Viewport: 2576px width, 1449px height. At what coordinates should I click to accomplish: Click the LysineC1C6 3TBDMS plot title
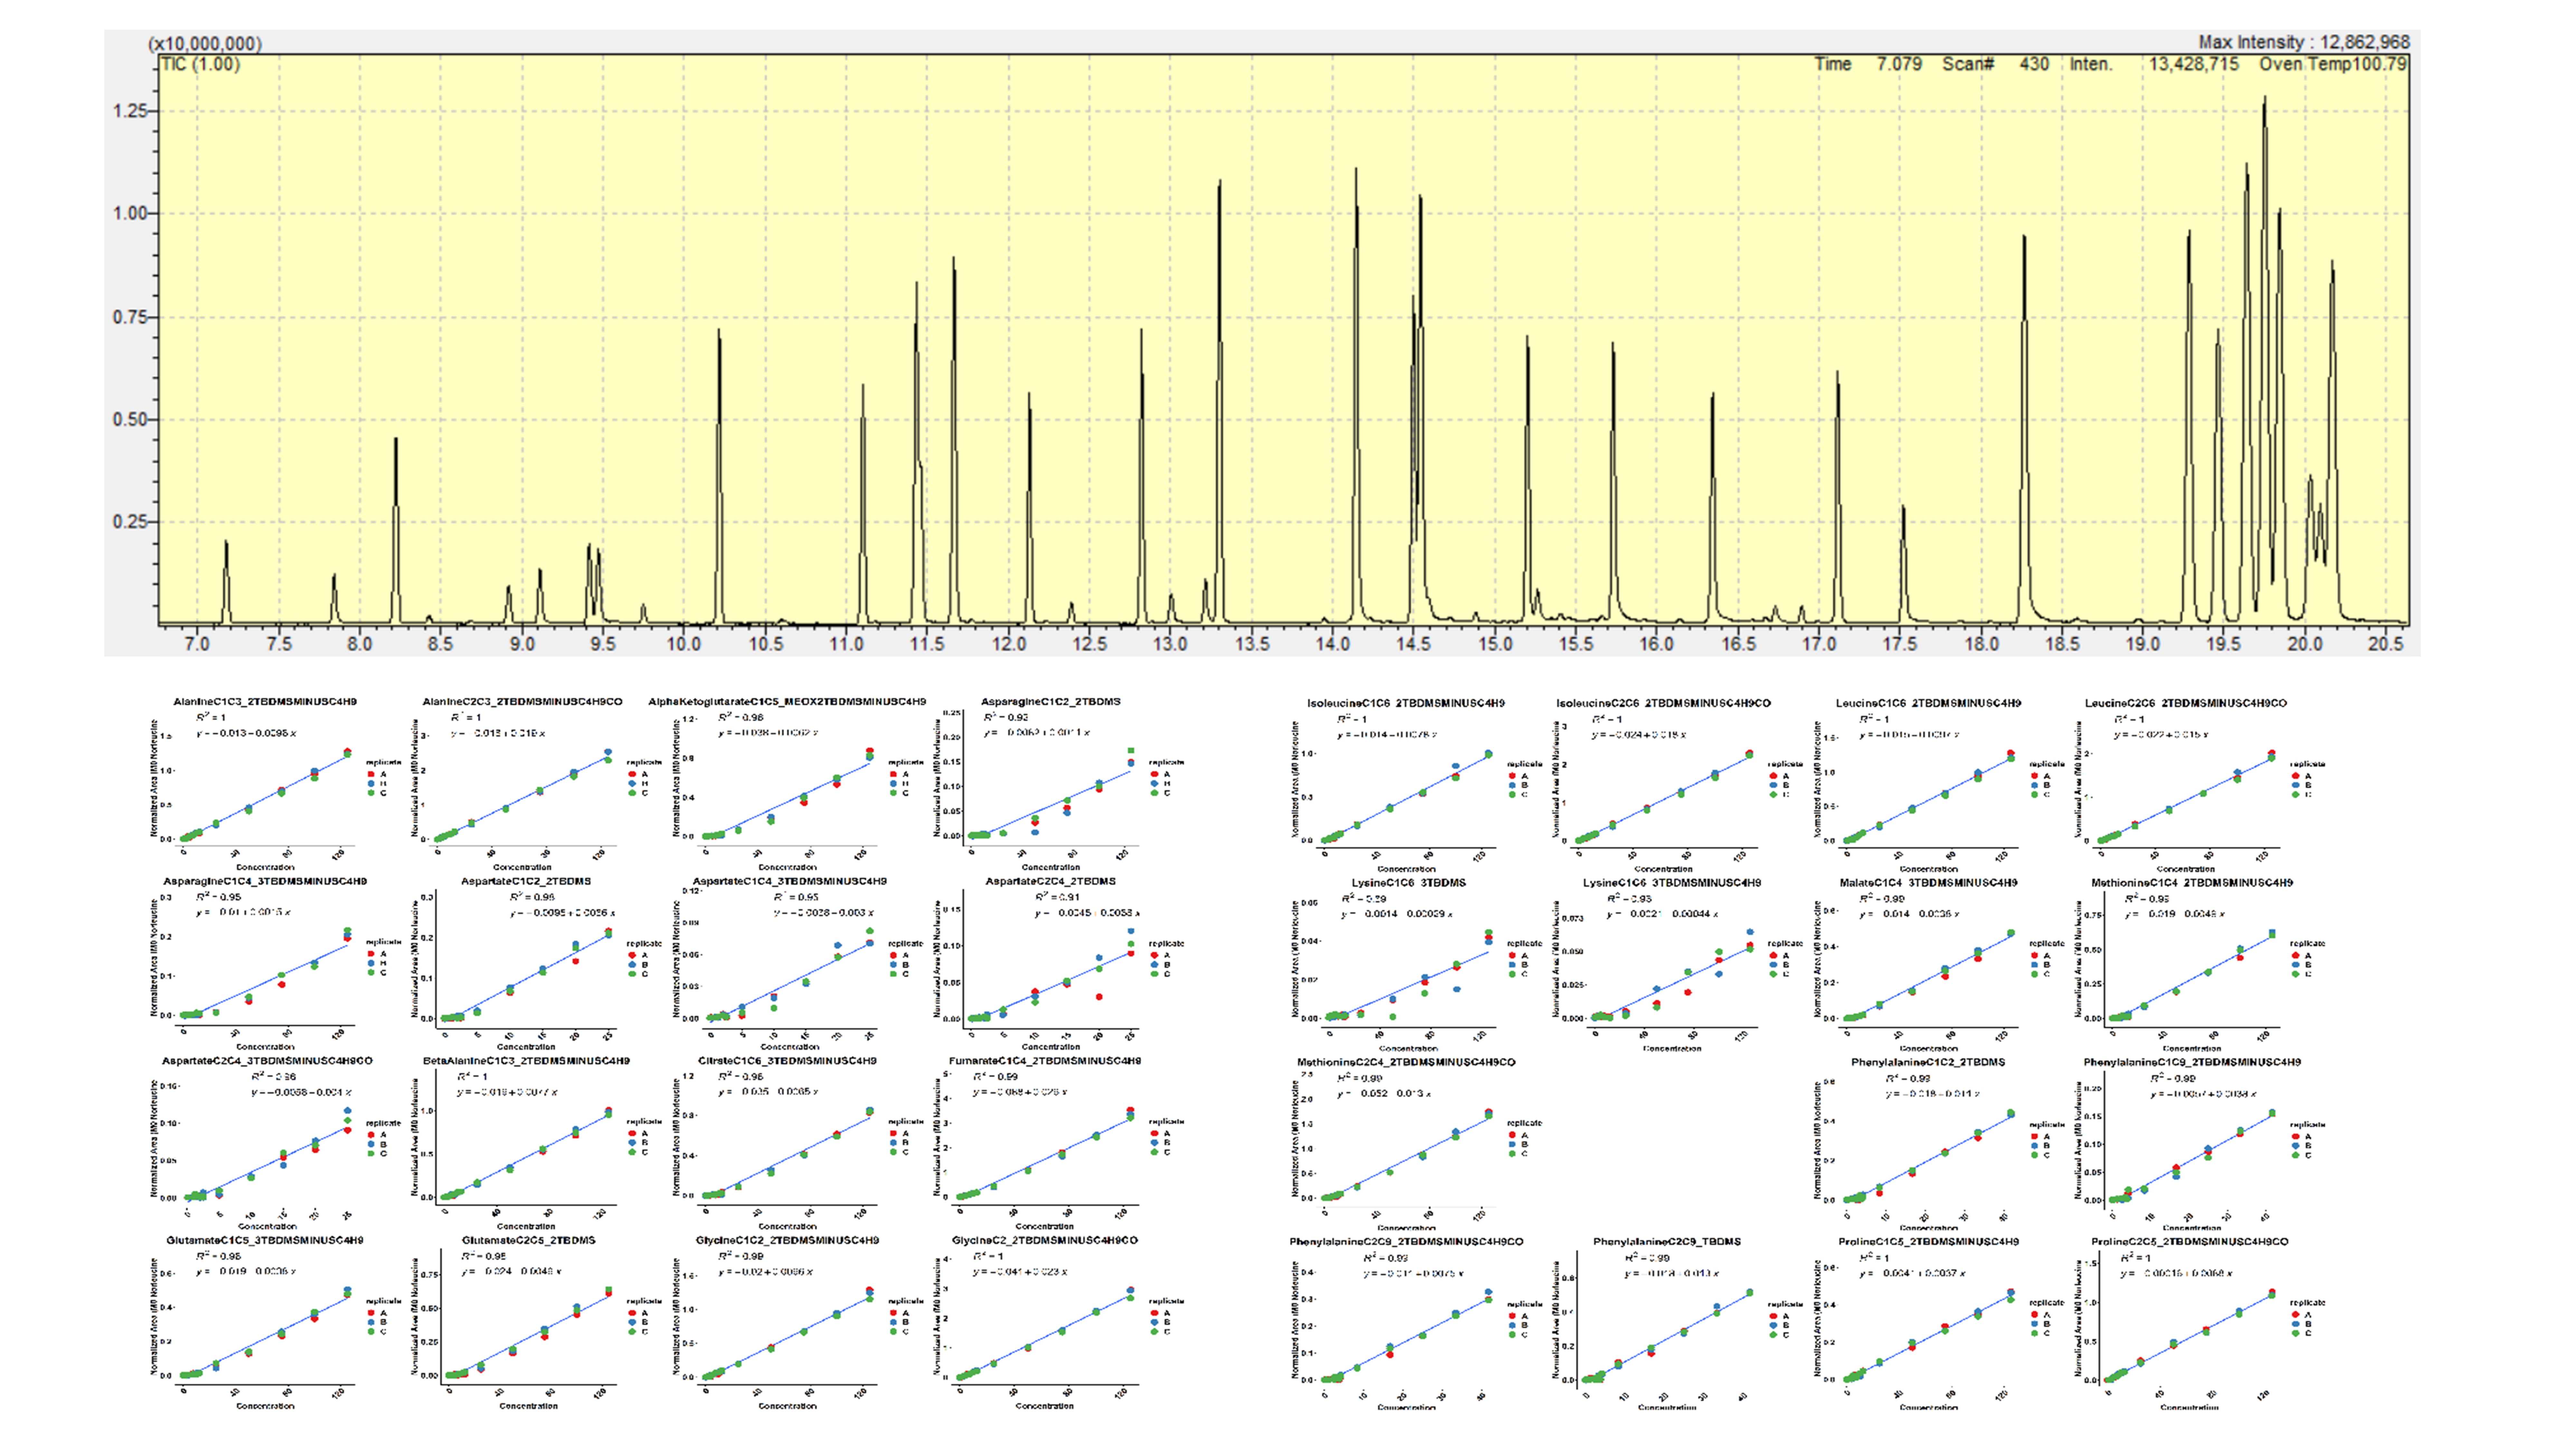1409,883
